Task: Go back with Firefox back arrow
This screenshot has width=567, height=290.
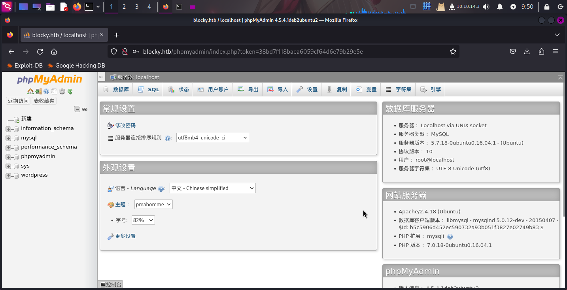Action: point(11,52)
